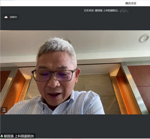Click the green microphone icon by speaker name

click(x=2, y=136)
